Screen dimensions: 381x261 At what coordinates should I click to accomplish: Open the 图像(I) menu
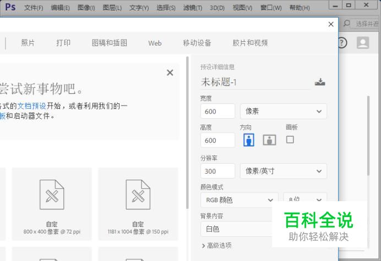[86, 8]
